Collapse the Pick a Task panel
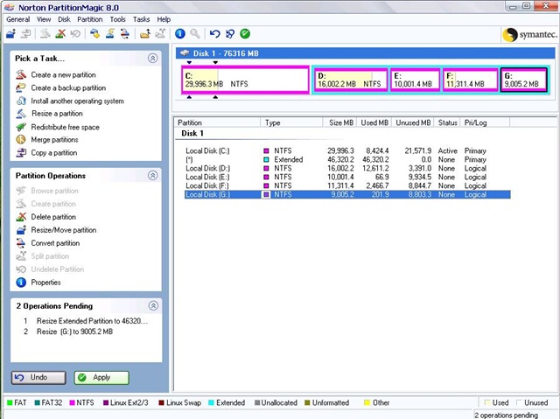 (x=152, y=58)
